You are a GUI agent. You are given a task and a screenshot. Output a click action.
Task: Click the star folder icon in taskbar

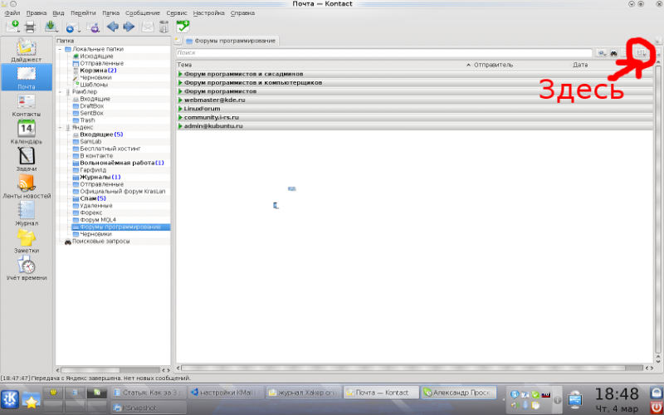pyautogui.click(x=31, y=400)
